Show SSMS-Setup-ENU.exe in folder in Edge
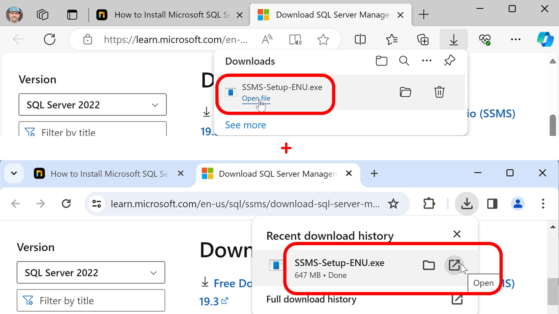The width and height of the screenshot is (559, 314). (x=405, y=92)
